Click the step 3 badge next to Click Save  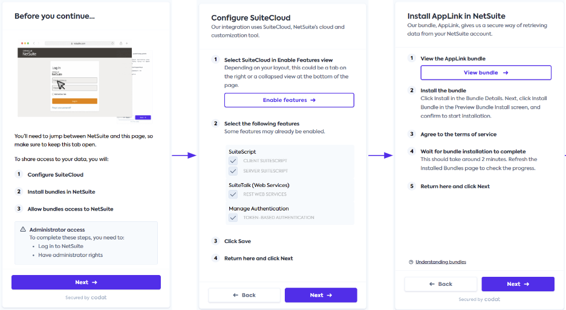click(215, 241)
